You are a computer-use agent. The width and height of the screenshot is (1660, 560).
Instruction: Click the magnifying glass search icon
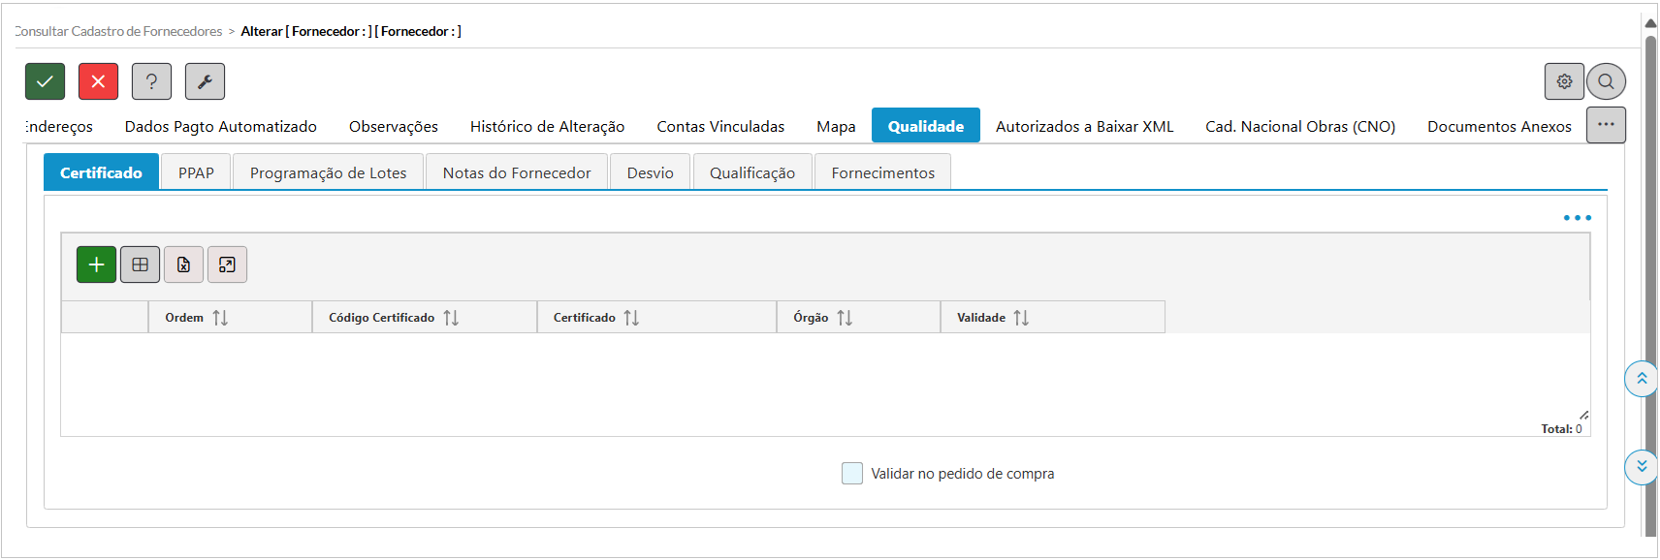(1606, 81)
